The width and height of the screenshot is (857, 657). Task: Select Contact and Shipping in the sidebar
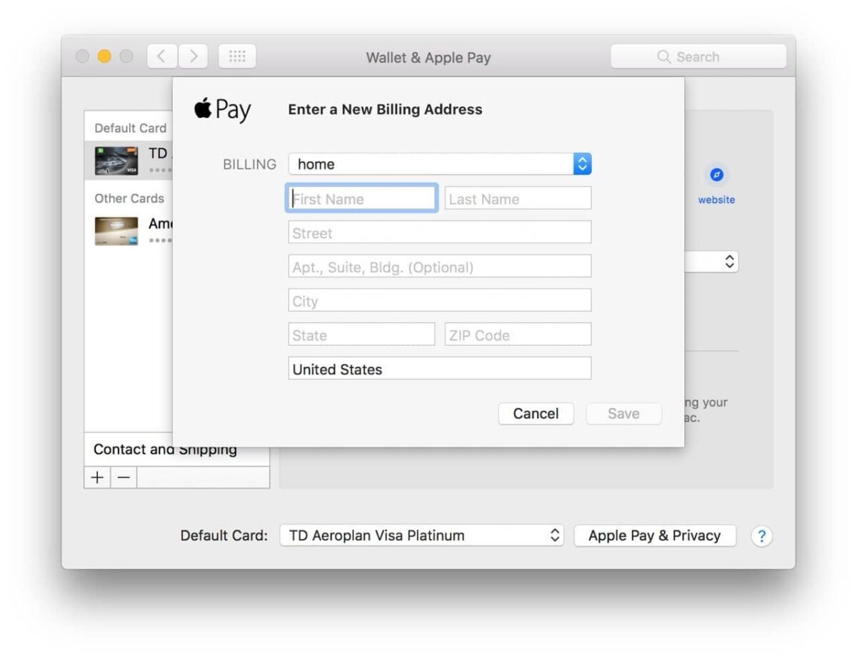pos(165,449)
